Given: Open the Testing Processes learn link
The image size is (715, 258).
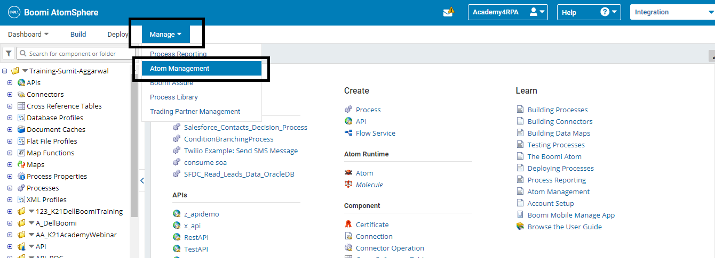Looking at the screenshot, I should click(x=556, y=145).
